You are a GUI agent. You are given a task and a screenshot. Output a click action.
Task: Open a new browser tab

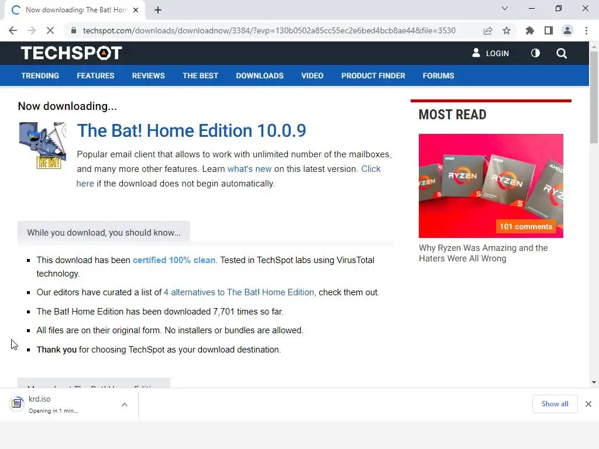158,10
